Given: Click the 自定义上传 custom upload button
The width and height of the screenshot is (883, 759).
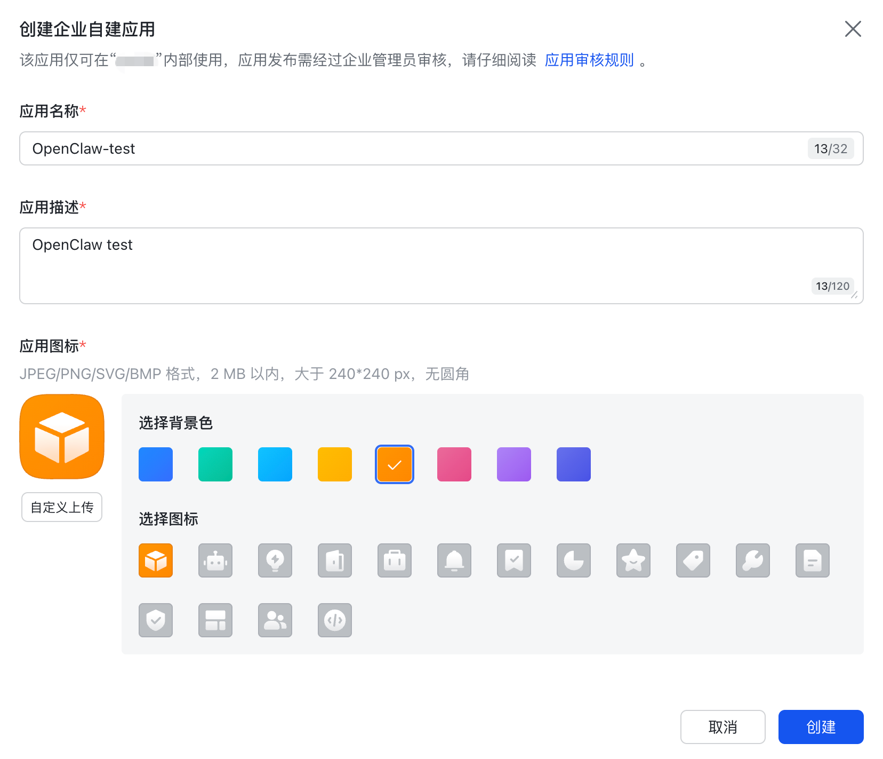Looking at the screenshot, I should [61, 507].
